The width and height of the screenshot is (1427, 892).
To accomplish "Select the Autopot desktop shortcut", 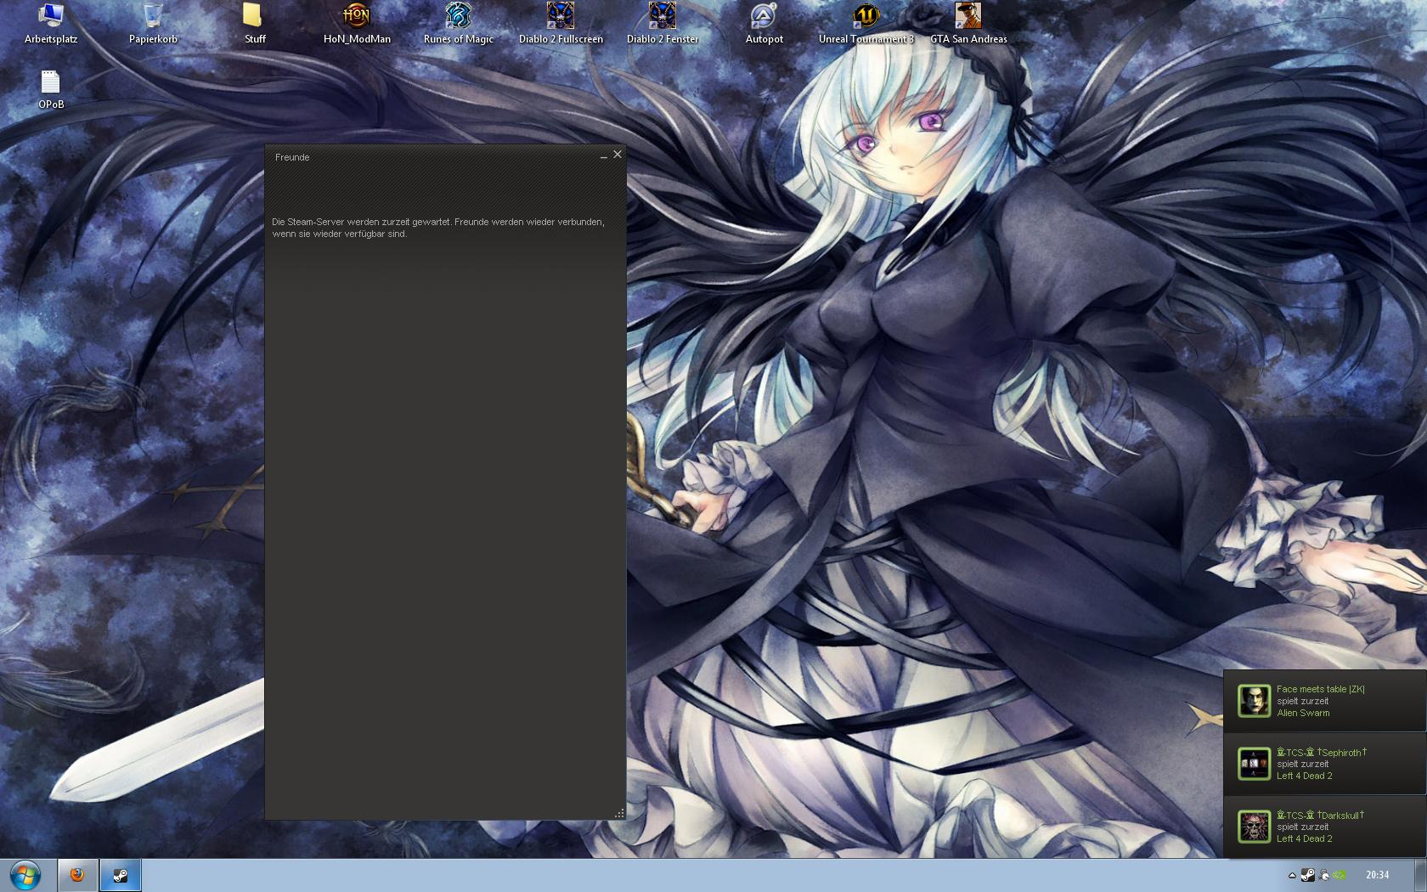I will 764,23.
